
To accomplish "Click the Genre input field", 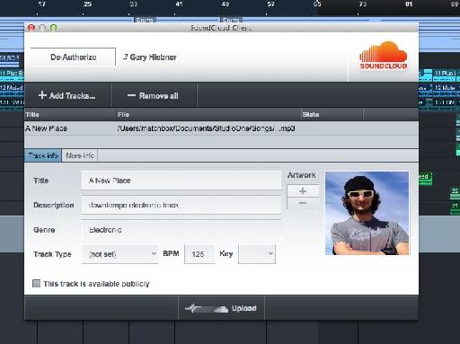I will 181,230.
